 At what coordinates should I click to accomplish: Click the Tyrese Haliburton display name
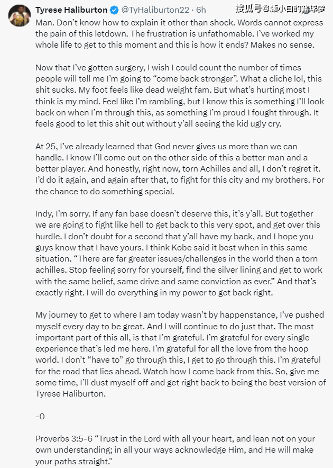coord(71,10)
